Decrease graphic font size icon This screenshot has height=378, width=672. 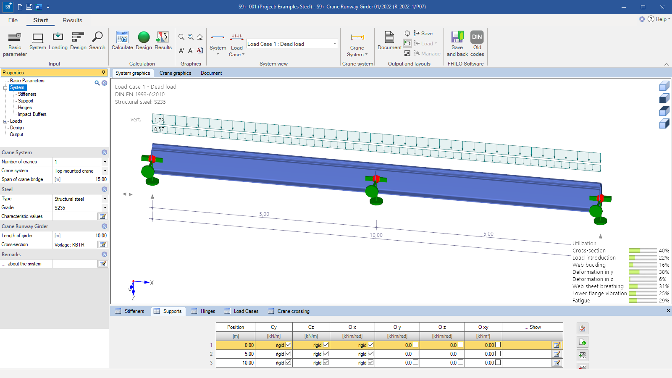(x=191, y=50)
